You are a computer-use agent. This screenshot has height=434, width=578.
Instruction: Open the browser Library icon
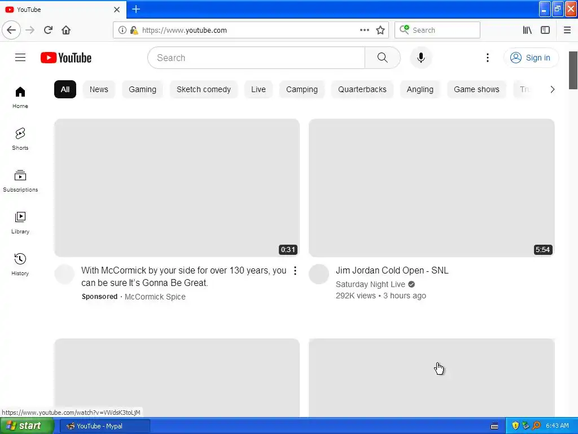tap(527, 30)
